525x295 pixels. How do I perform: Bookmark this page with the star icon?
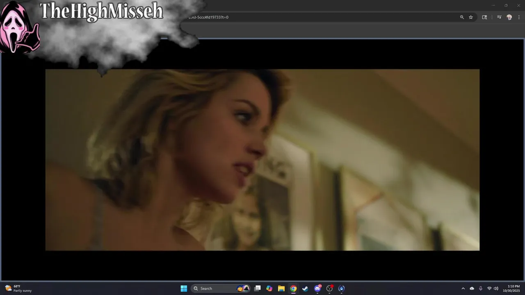(x=471, y=17)
